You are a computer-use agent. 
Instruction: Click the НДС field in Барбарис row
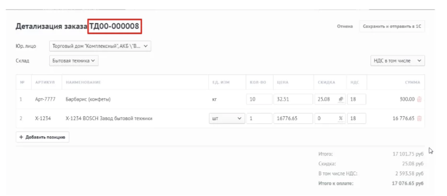point(356,99)
